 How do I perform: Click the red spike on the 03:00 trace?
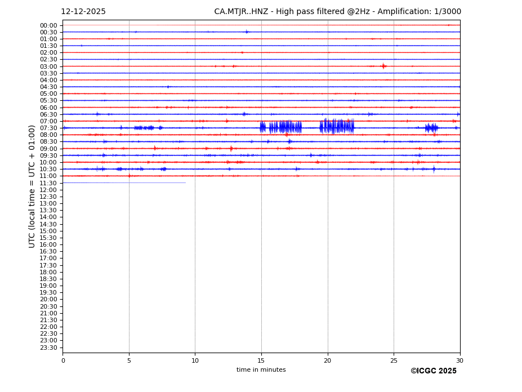click(x=383, y=66)
